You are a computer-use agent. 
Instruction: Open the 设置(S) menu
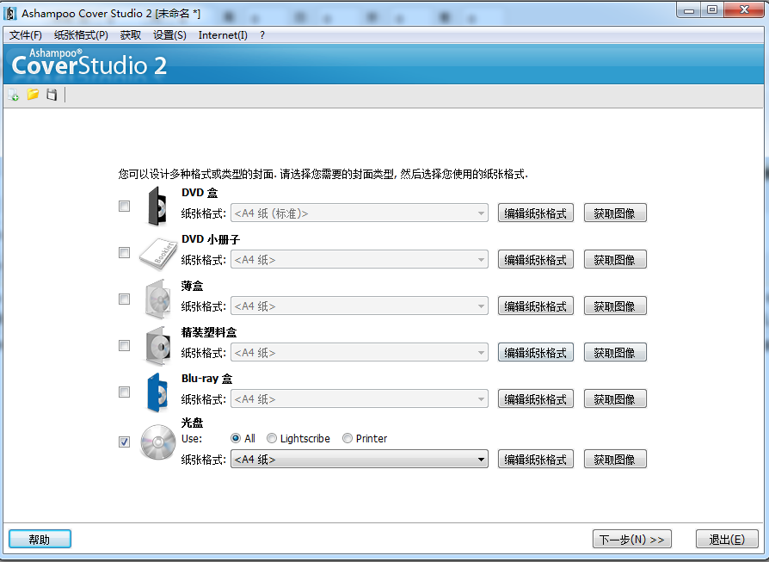tap(169, 35)
